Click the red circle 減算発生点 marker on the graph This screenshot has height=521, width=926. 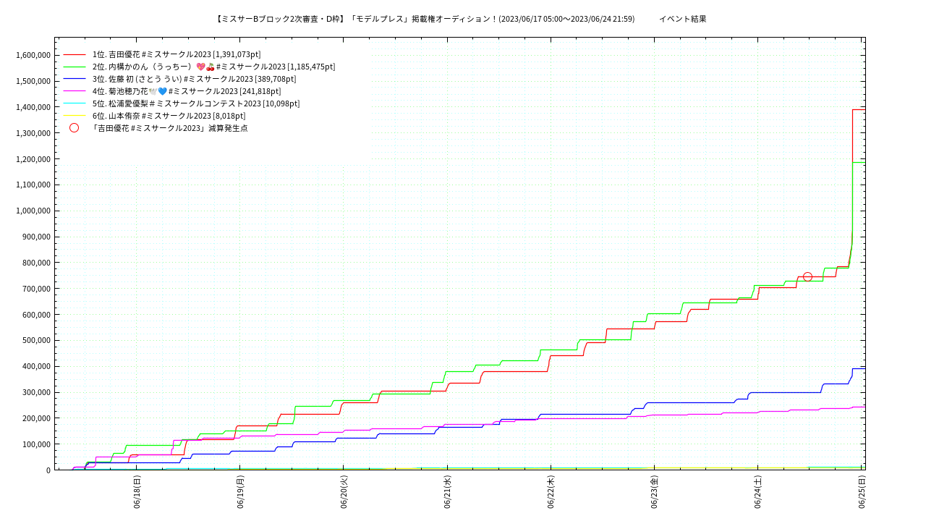[x=807, y=276]
